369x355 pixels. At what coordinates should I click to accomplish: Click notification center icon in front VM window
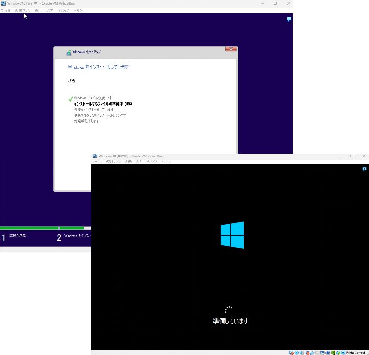pyautogui.click(x=364, y=169)
